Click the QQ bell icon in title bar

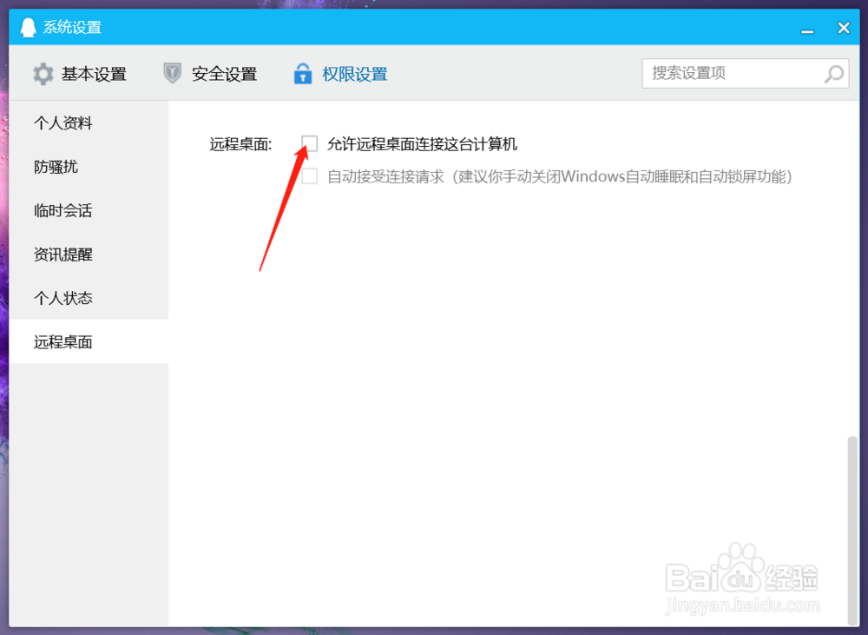(29, 26)
